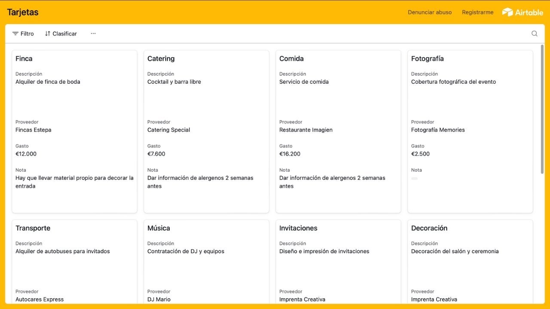Open the Invitaciones card title
Image resolution: width=550 pixels, height=309 pixels.
[x=298, y=228]
